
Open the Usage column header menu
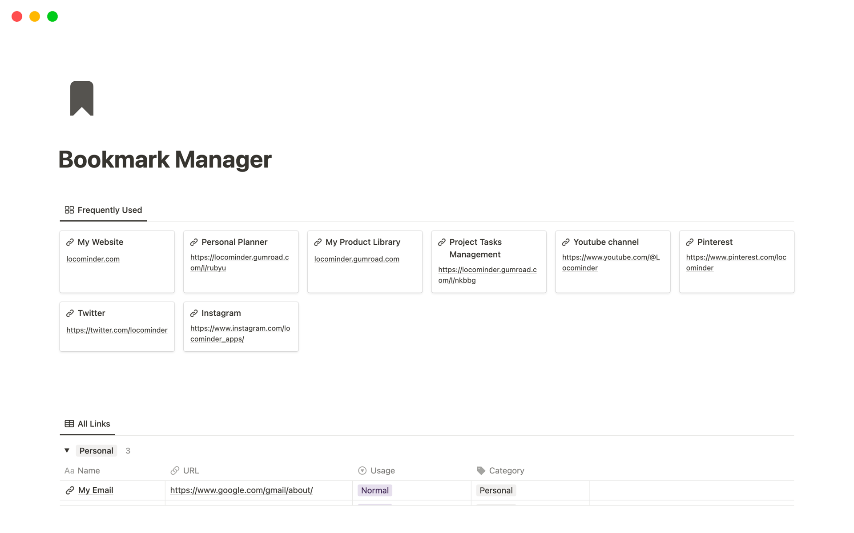pyautogui.click(x=382, y=470)
